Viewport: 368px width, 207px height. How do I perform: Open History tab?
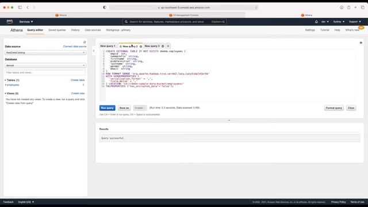tap(75, 30)
